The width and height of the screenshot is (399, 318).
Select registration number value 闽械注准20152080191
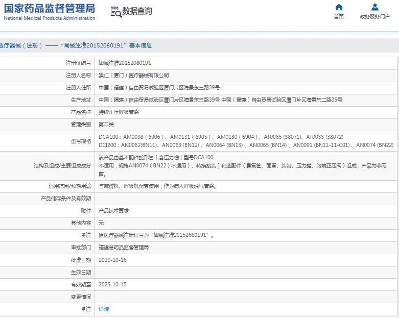125,63
